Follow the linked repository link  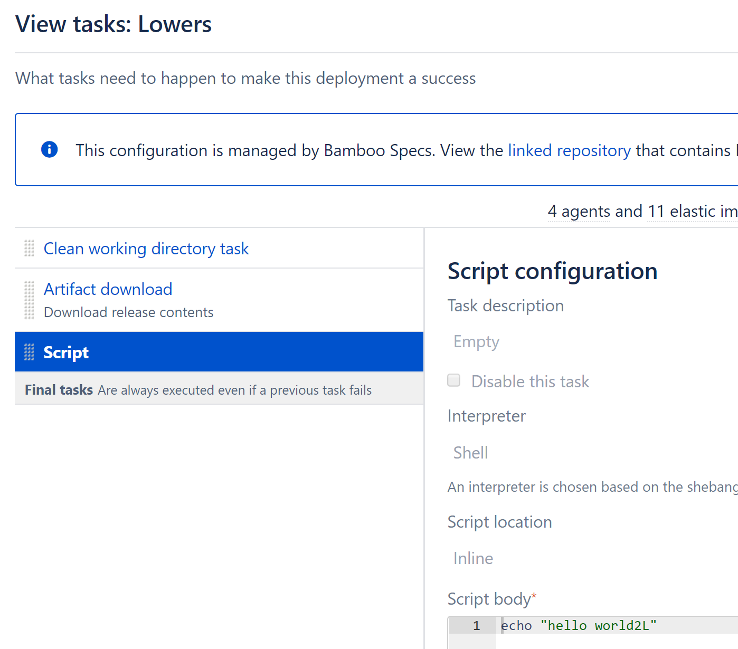point(569,150)
